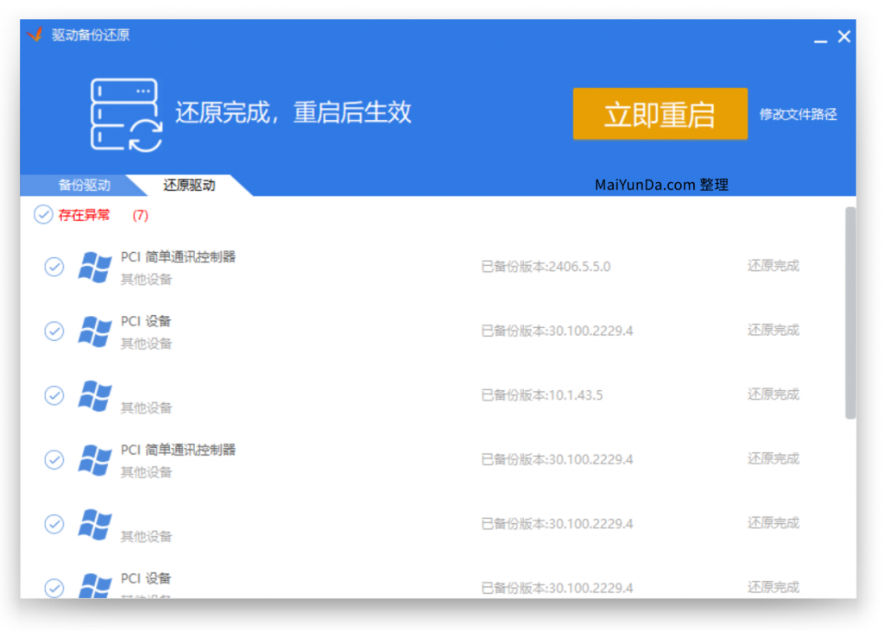Click the 立即重启 restart button

[x=660, y=114]
